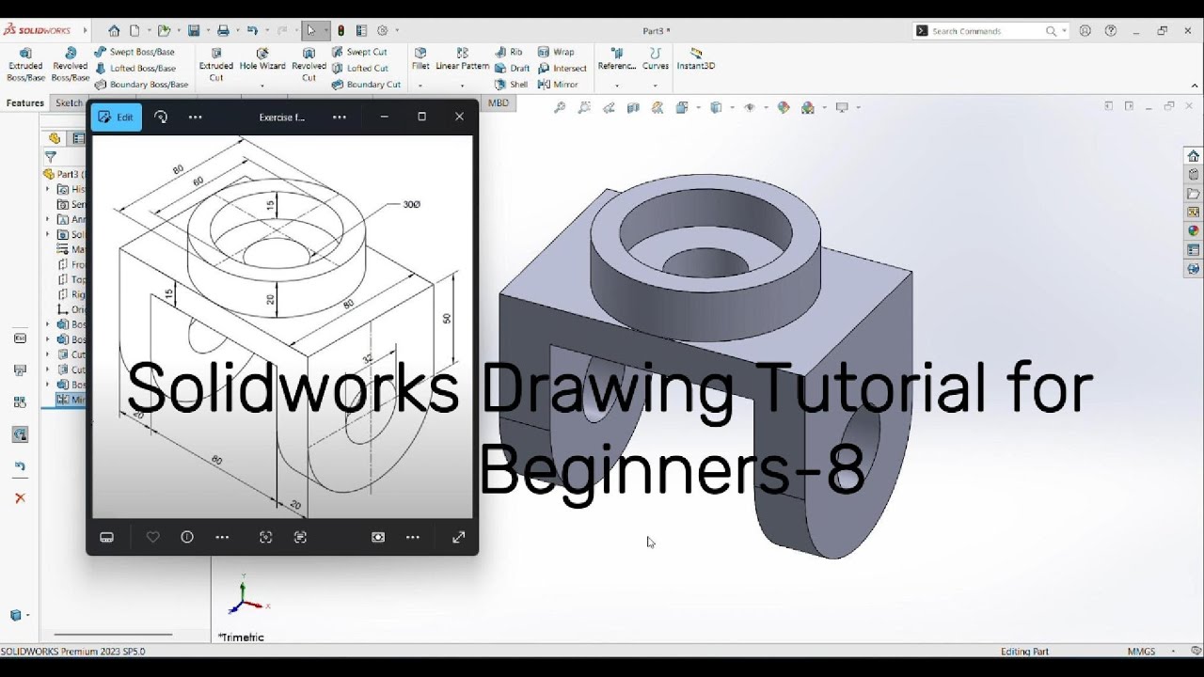This screenshot has width=1204, height=677.
Task: Click Zoom to Area icon
Action: pos(584,108)
